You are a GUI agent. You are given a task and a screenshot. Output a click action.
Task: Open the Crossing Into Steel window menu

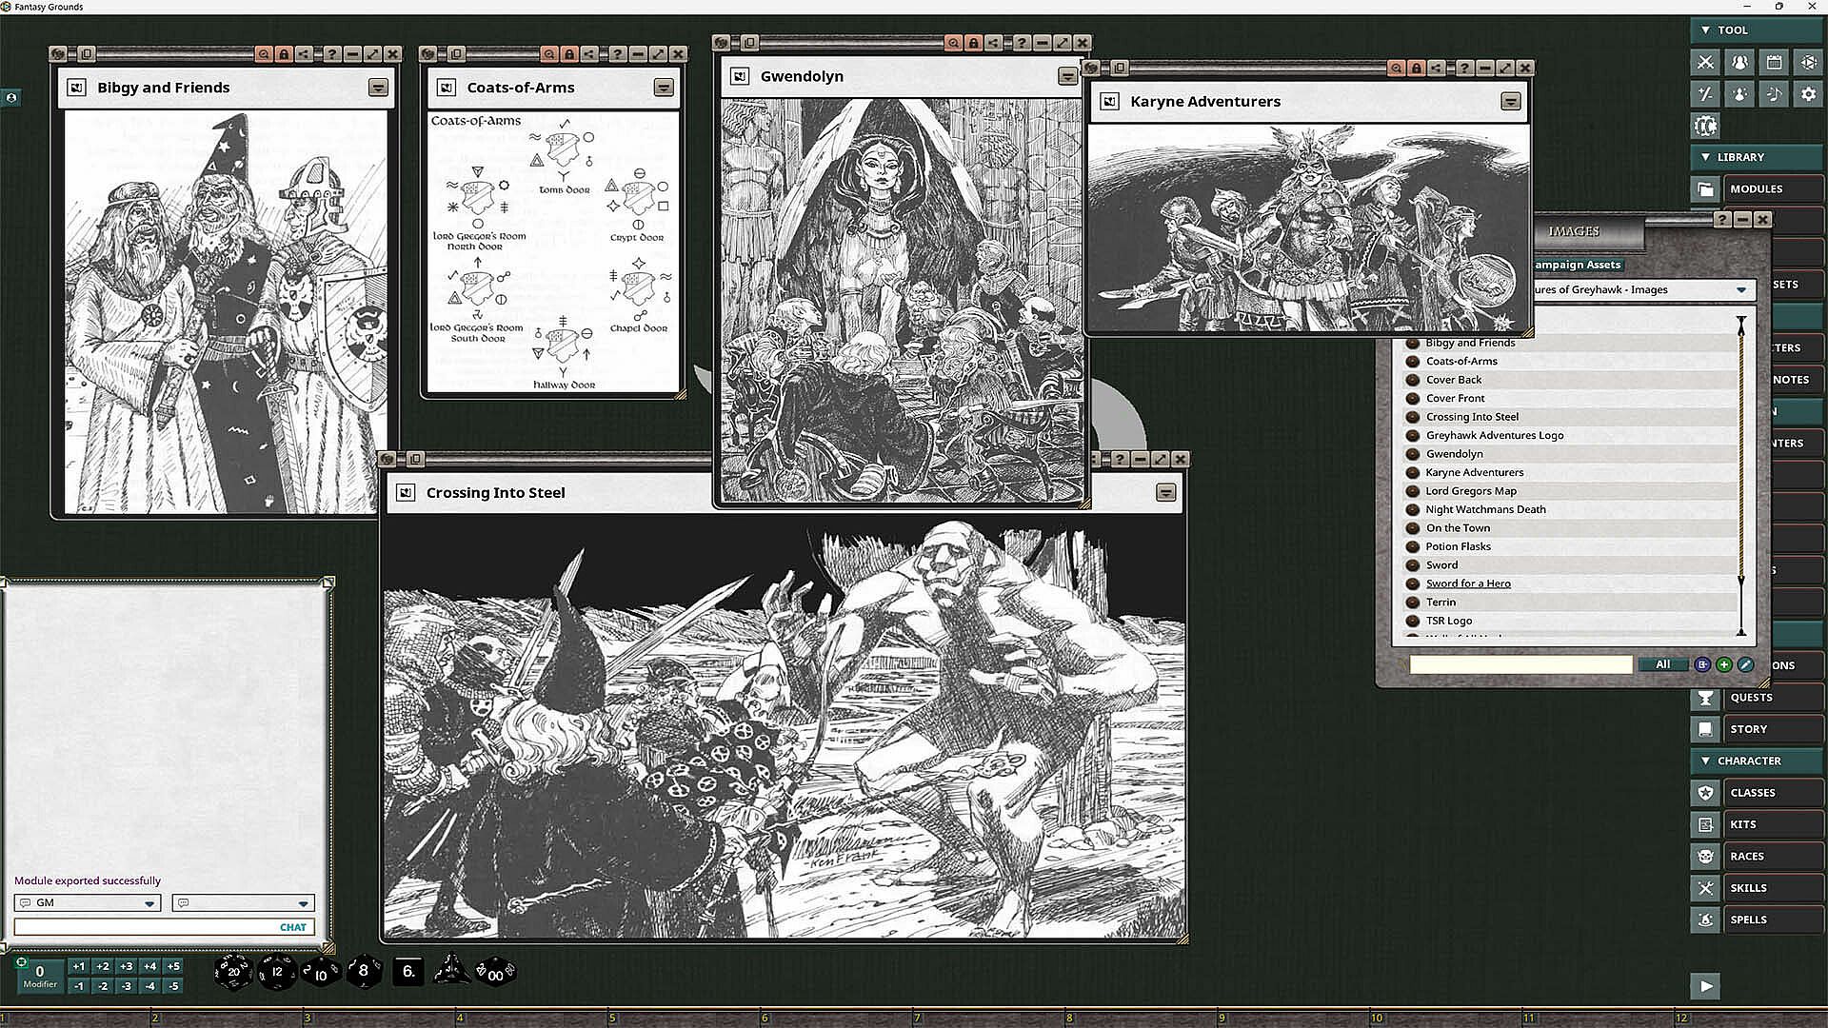1165,492
